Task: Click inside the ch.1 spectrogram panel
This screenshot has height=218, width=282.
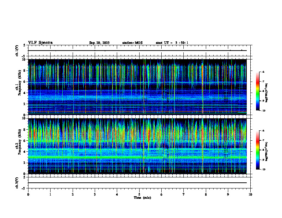Action: (137, 87)
